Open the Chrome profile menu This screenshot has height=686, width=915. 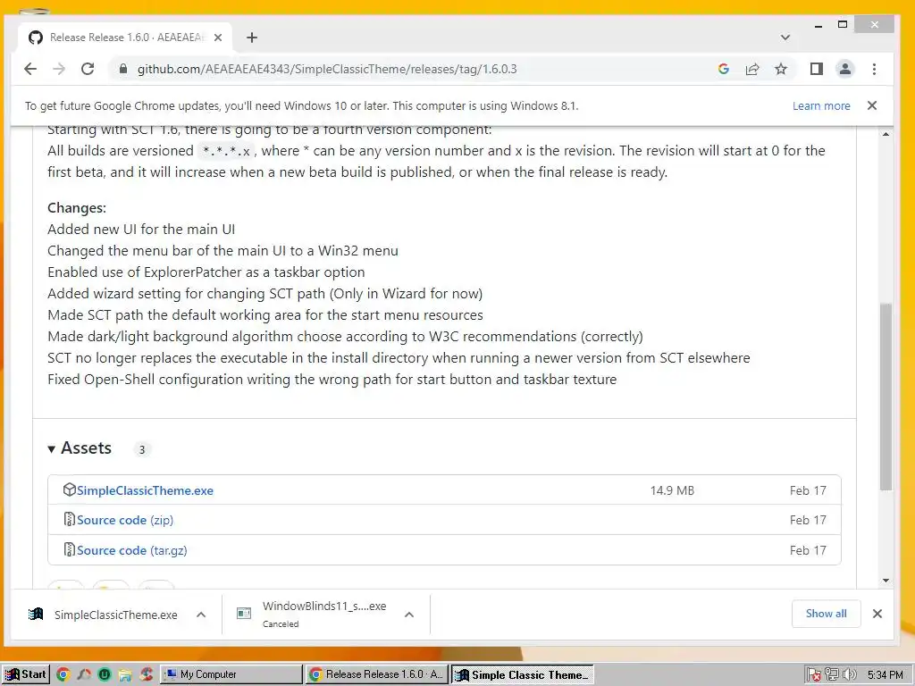coord(845,69)
